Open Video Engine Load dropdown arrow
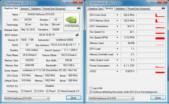The width and height of the screenshot is (169, 104). click(x=117, y=60)
